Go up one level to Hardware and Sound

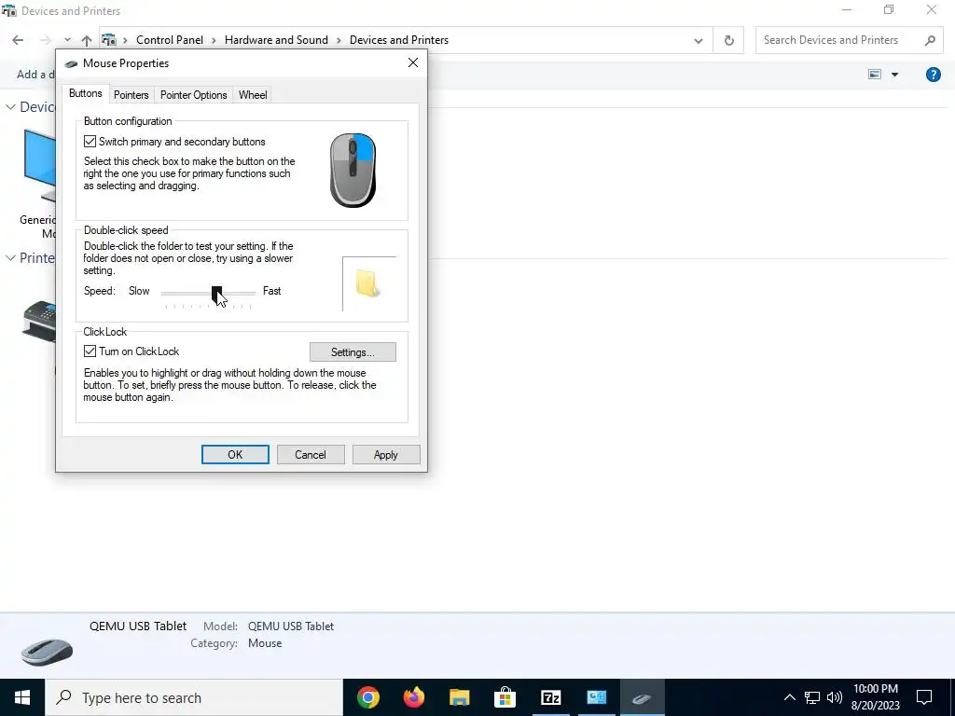point(87,40)
